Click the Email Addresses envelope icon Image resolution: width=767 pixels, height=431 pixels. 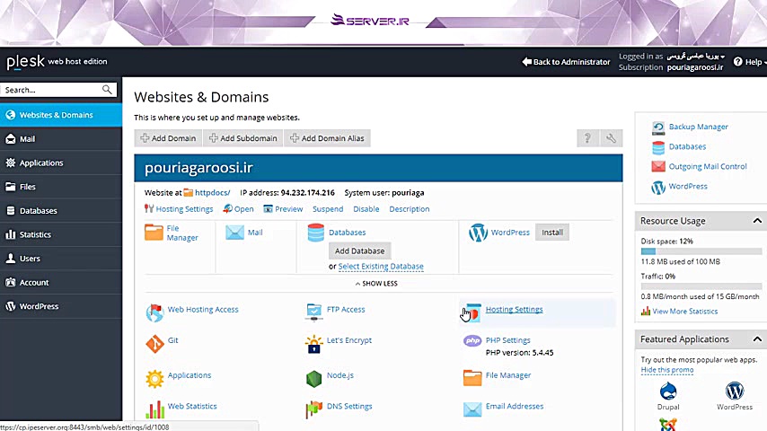click(x=472, y=409)
